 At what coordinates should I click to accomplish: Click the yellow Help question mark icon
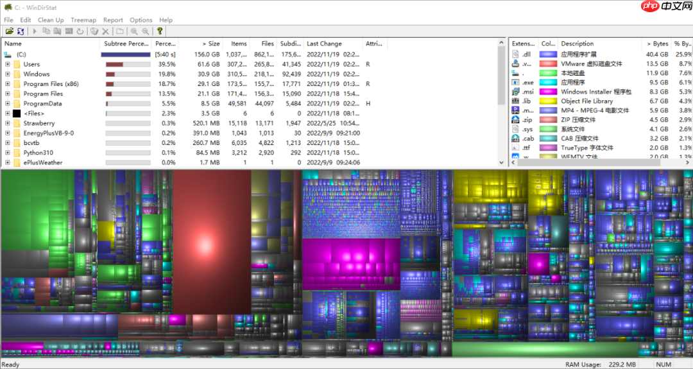point(160,31)
